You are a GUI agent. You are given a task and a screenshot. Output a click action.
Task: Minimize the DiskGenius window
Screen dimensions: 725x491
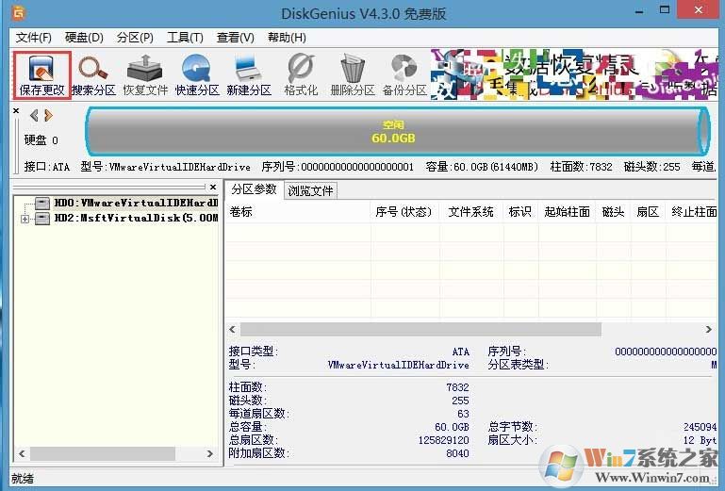[x=639, y=10]
